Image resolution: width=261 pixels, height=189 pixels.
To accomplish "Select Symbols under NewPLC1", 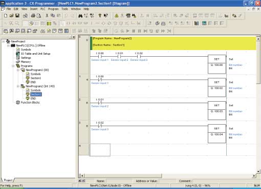I will pyautogui.click(x=26, y=50).
